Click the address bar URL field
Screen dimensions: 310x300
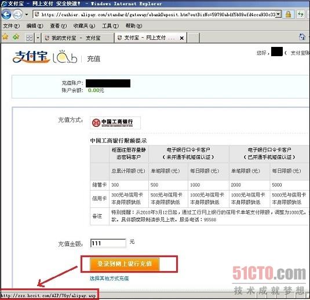point(157,14)
